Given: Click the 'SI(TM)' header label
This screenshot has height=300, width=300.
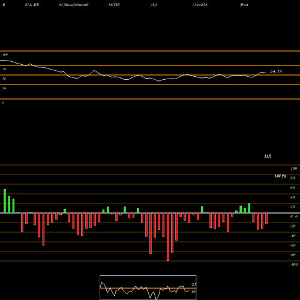Looking at the screenshot, I should [114, 5].
